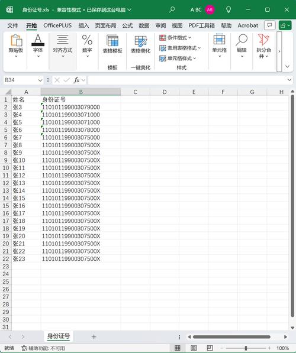
Task: Click the accessibility status icon
Action: [24, 348]
